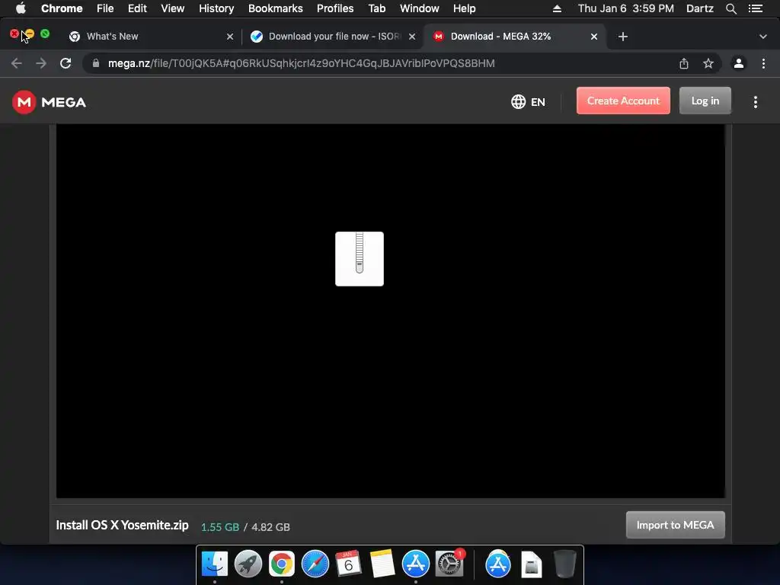The height and width of the screenshot is (585, 780).
Task: Open the Chrome menu in menu bar
Action: click(x=62, y=8)
